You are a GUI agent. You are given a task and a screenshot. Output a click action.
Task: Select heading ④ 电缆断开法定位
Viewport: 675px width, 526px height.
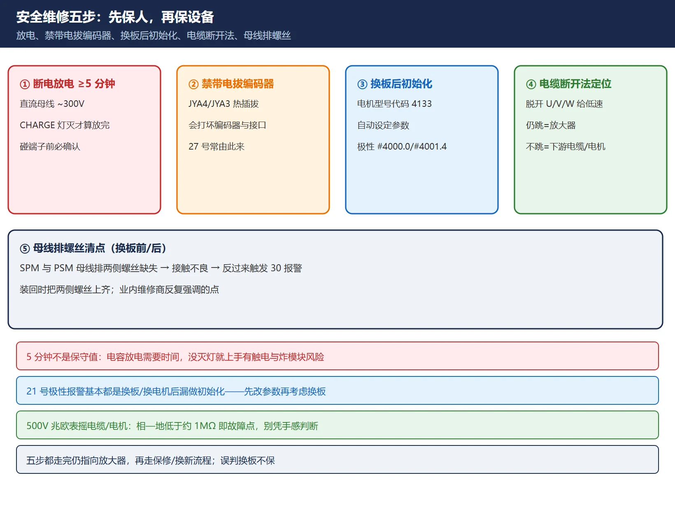click(569, 84)
